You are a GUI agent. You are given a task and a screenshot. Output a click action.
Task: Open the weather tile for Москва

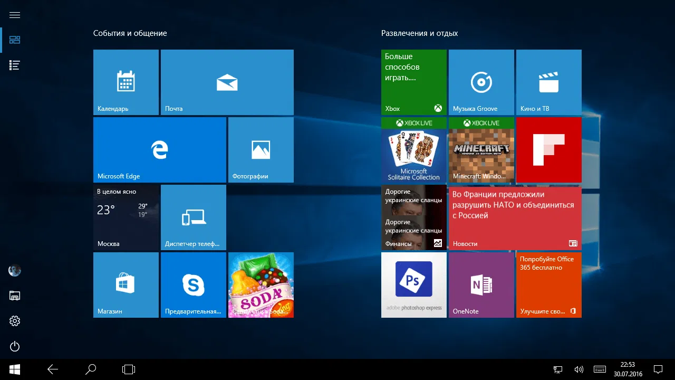(x=126, y=217)
